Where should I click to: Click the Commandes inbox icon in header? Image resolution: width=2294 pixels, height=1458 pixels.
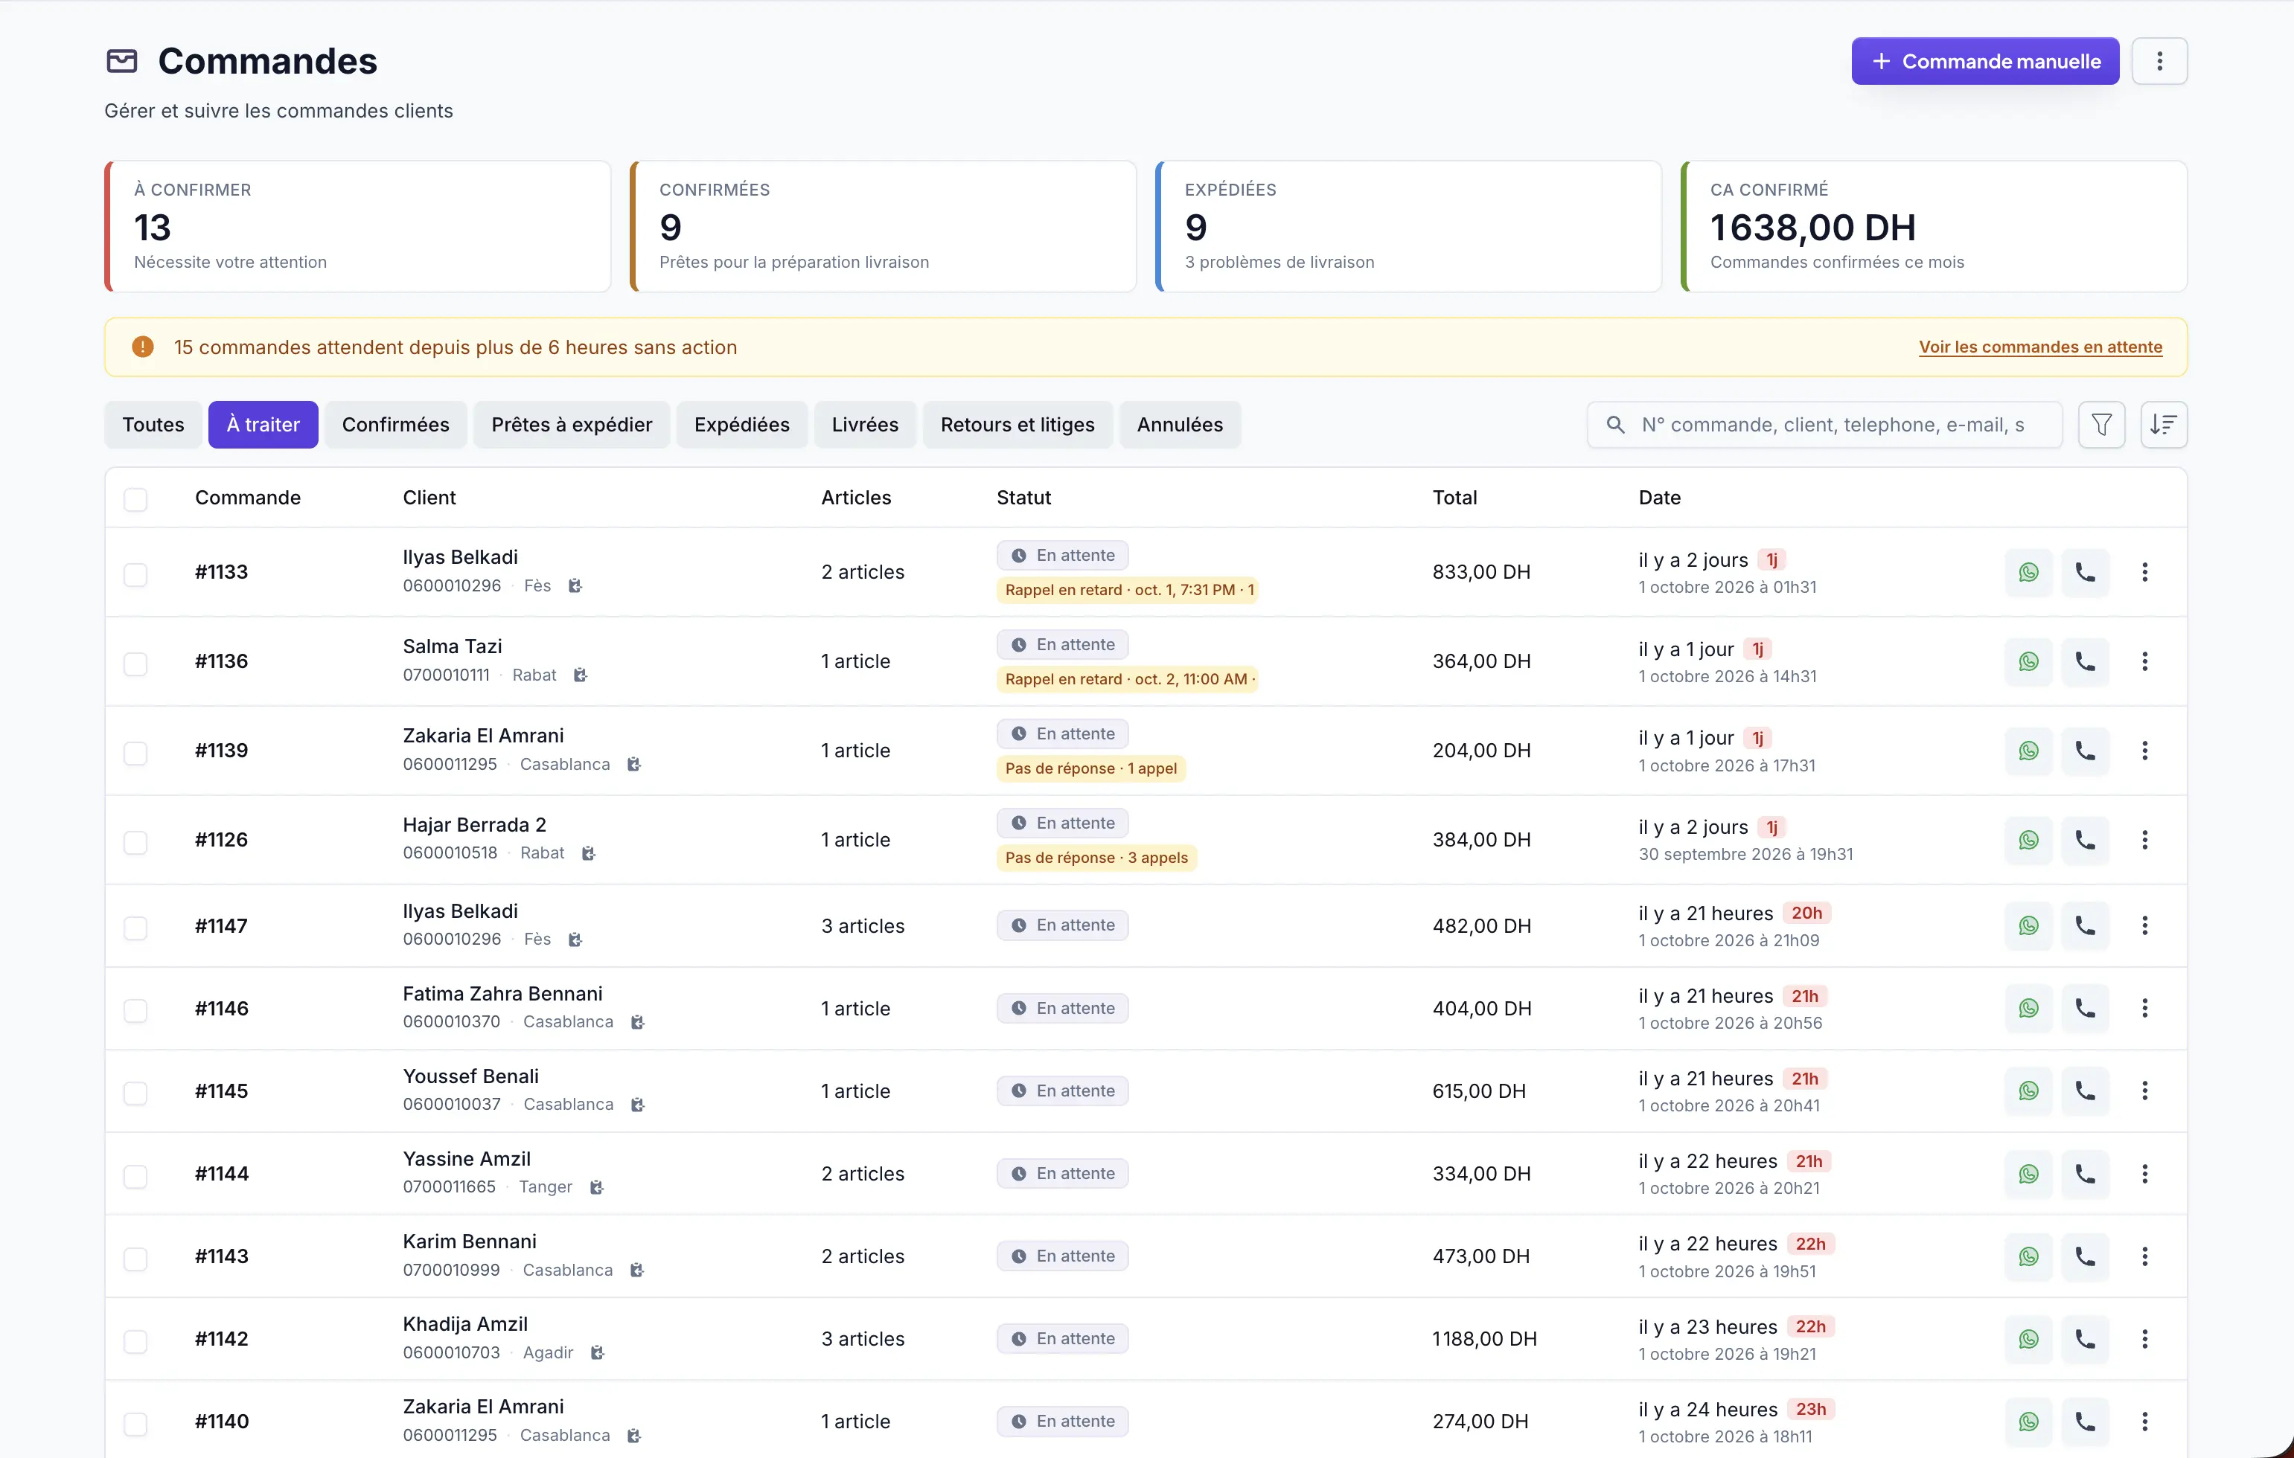122,61
